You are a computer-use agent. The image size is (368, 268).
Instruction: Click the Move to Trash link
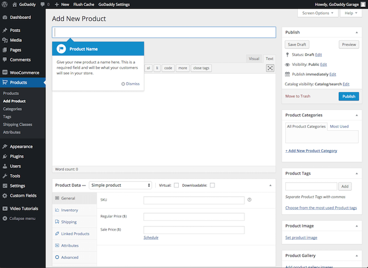pos(298,96)
